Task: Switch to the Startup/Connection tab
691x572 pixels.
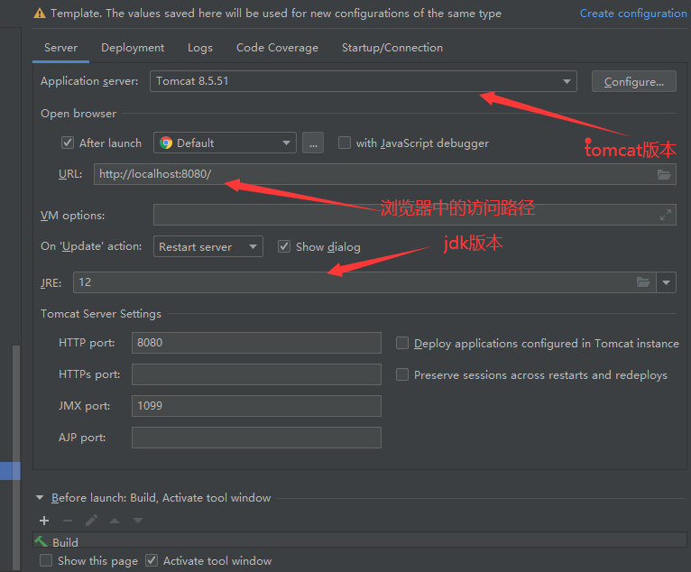Action: 392,48
